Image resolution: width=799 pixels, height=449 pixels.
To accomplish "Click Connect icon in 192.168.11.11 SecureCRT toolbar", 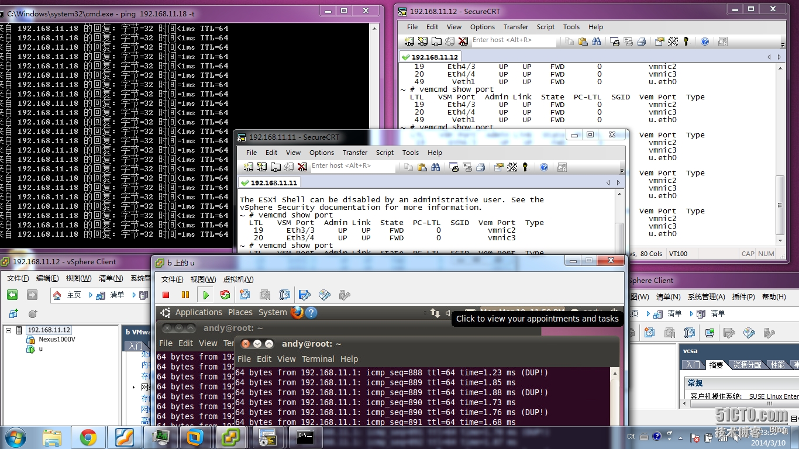I will (248, 167).
